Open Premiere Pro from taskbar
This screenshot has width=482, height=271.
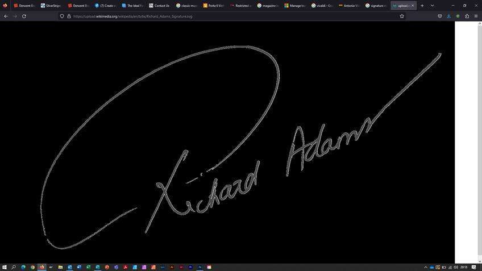click(x=190, y=268)
